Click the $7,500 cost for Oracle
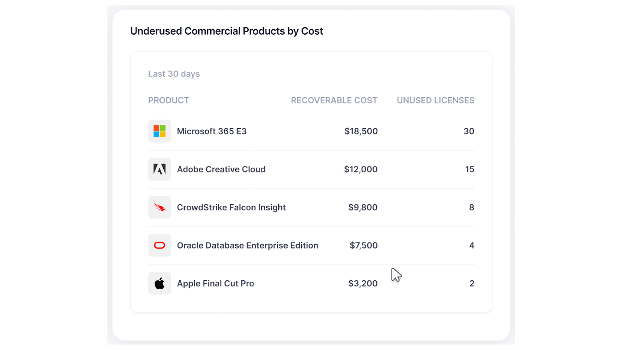Screen dimensions: 622x350 363,246
